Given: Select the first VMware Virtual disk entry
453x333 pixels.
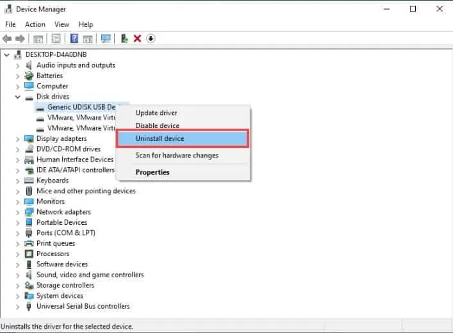Looking at the screenshot, I should pyautogui.click(x=81, y=118).
